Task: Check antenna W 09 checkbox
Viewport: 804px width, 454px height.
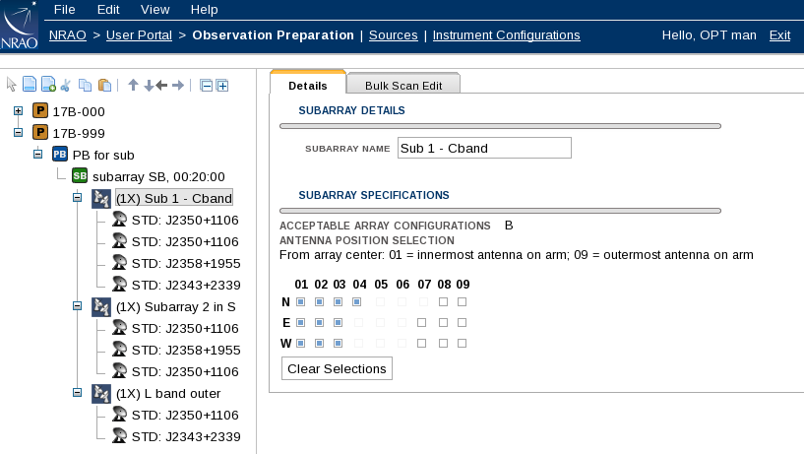Action: (x=462, y=343)
